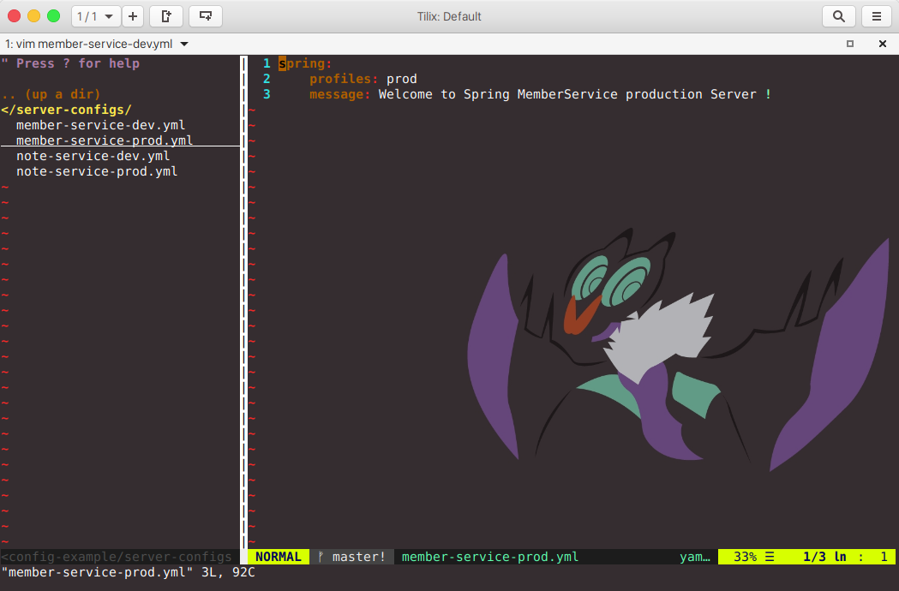Click the command line message '3L, 92C'
The image size is (899, 591).
pos(228,572)
